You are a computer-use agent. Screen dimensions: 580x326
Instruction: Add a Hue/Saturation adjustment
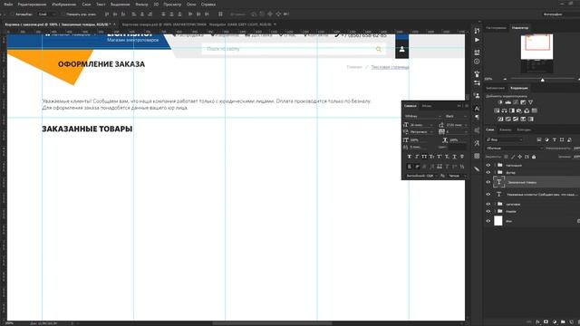click(497, 110)
